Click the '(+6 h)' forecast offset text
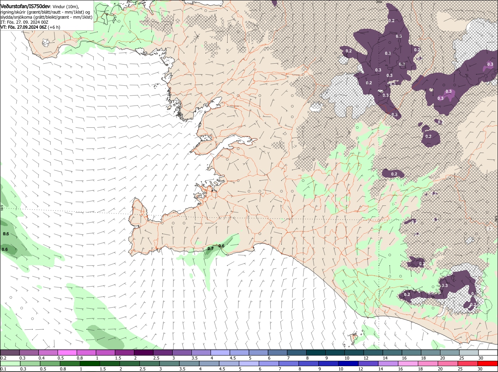Screen dimensions: 498x372 point(54,27)
